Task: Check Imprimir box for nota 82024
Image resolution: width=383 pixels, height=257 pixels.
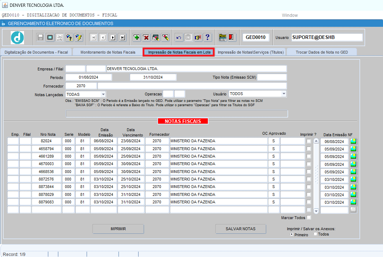Action: (309, 141)
